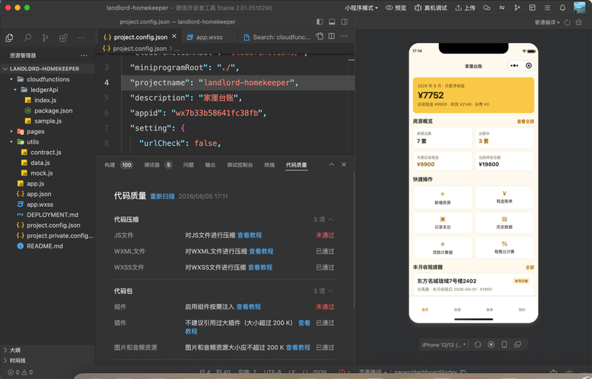
Task: Open the Explorer files icon in sidebar
Action: [10, 38]
